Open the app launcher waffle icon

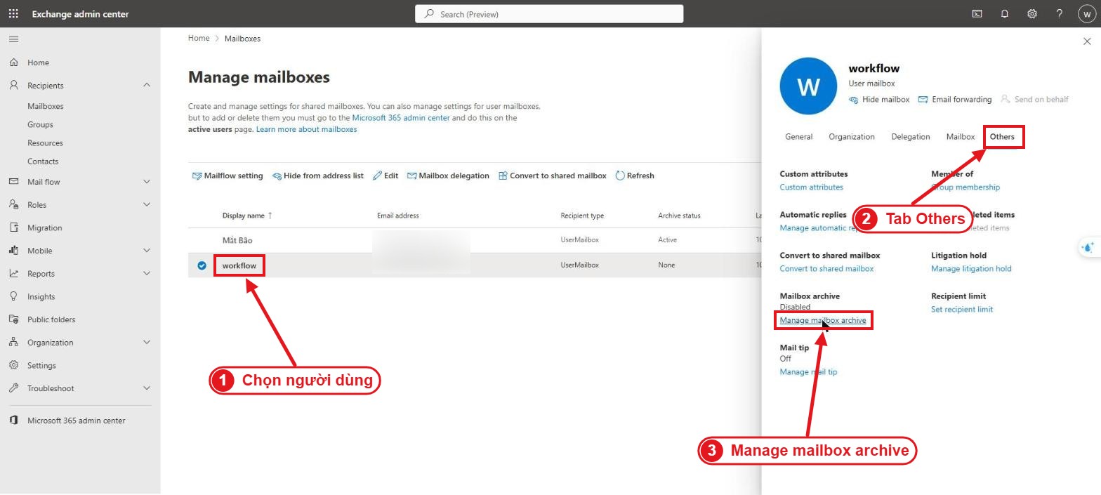[x=13, y=13]
